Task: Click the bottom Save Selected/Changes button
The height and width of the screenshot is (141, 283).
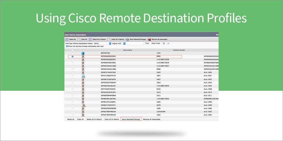Action: point(131,119)
